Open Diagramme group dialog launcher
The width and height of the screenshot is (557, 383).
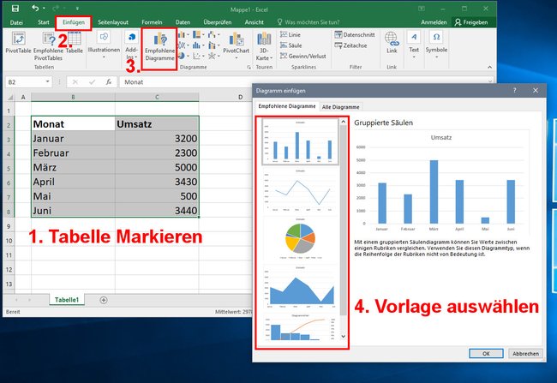249,67
